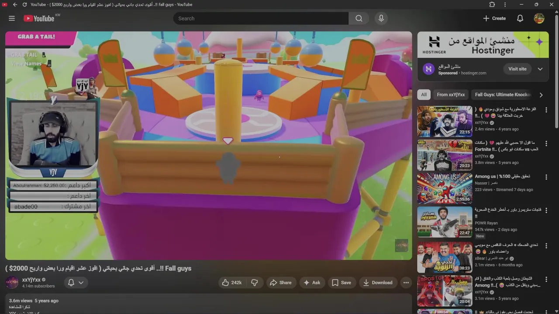
Task: Open the Hostinger banner ad image
Action: coord(483,44)
